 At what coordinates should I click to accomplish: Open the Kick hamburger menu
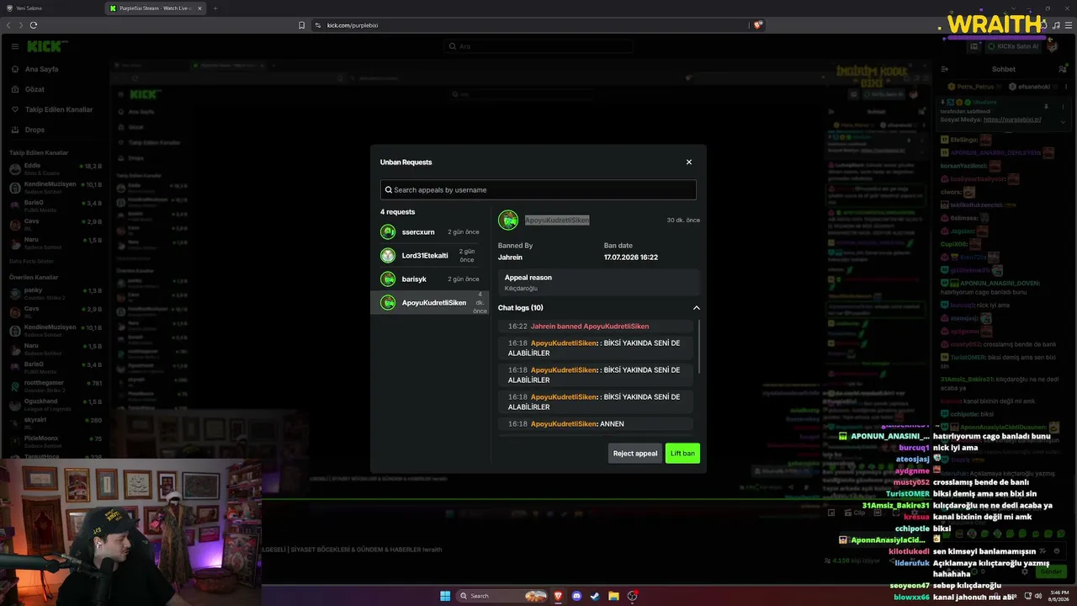(x=15, y=46)
